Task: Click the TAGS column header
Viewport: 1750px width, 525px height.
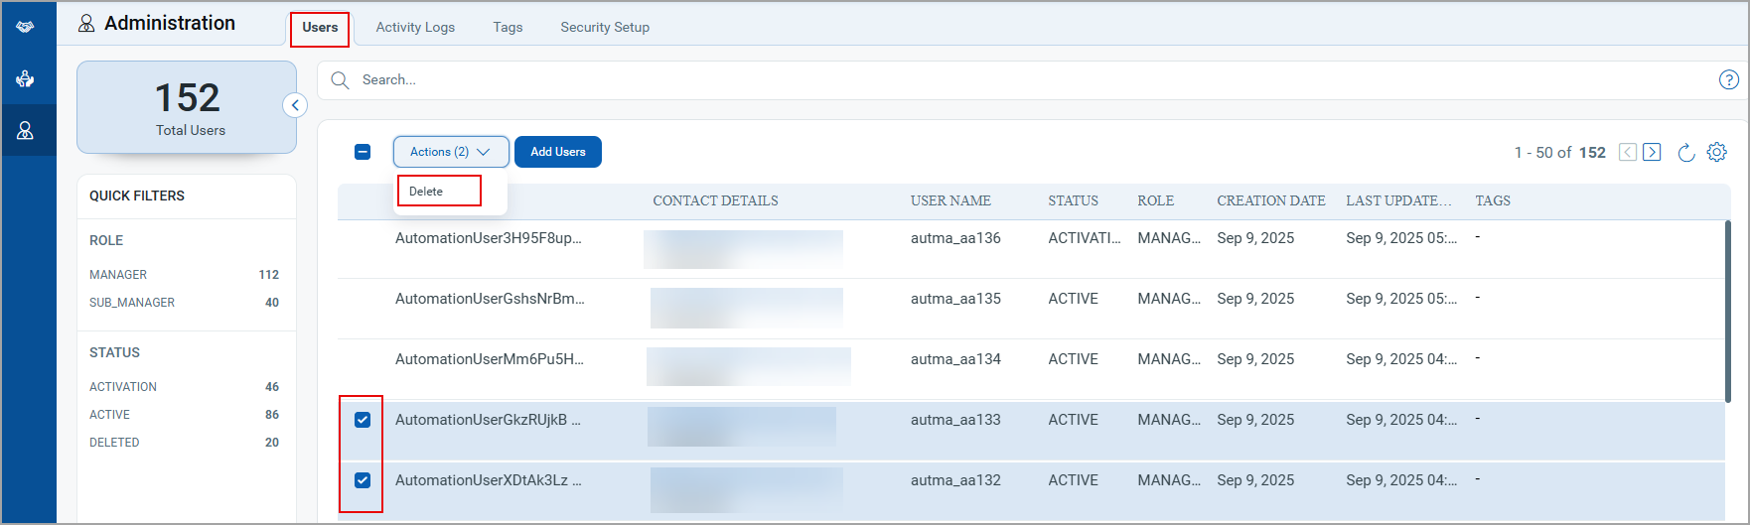Action: point(1492,200)
